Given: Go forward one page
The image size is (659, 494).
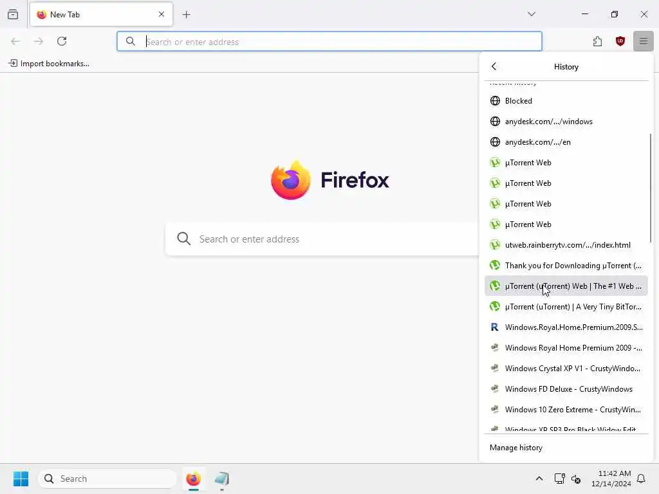Looking at the screenshot, I should click(38, 41).
